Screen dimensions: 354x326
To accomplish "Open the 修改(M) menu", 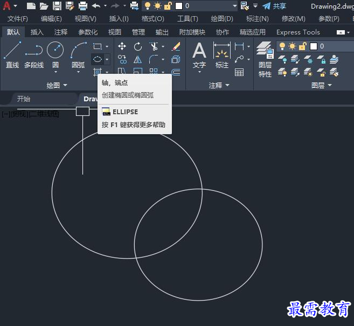I will (294, 18).
